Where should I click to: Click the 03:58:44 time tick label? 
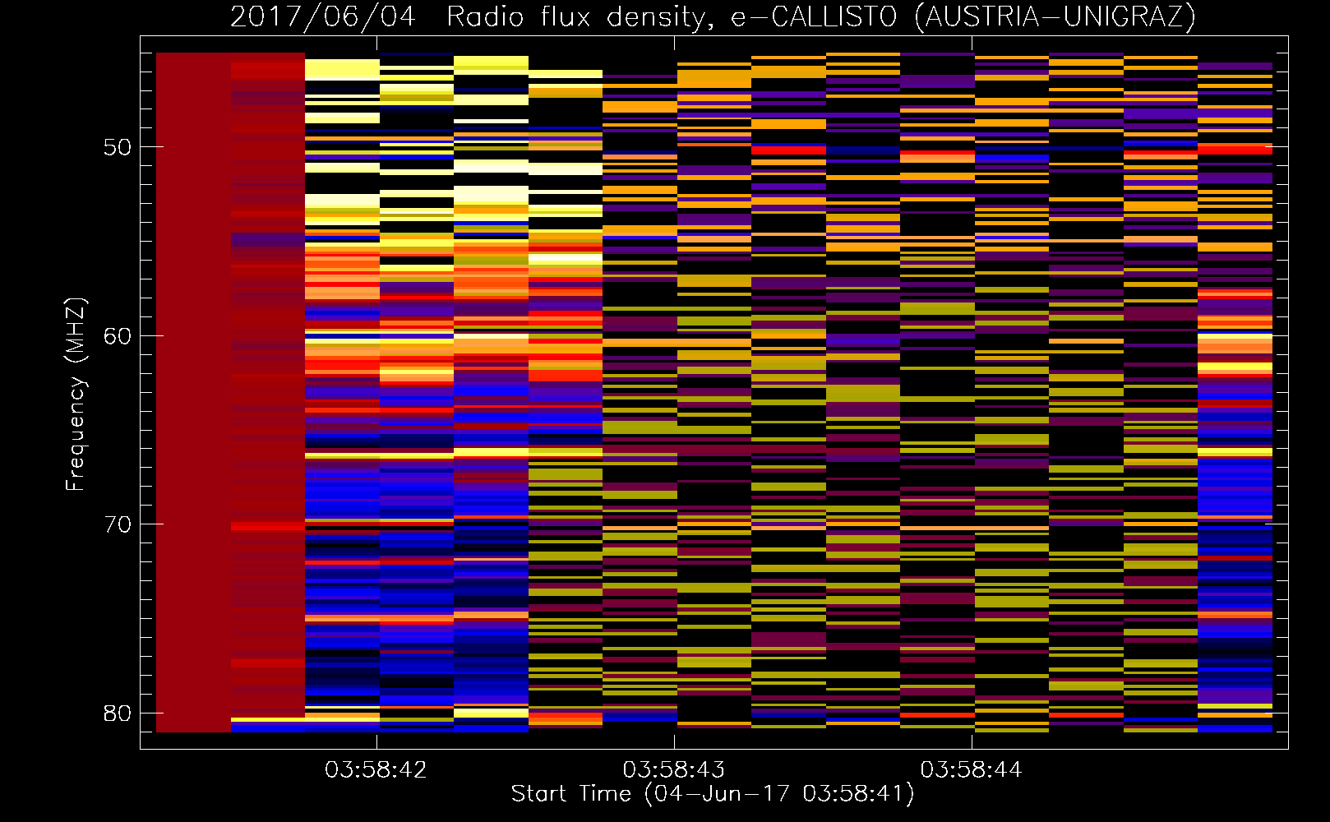pos(972,770)
